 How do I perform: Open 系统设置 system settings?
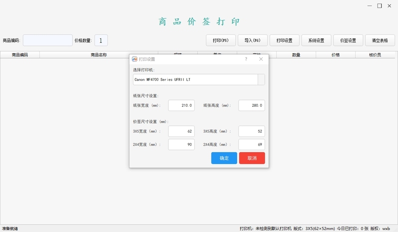point(316,40)
